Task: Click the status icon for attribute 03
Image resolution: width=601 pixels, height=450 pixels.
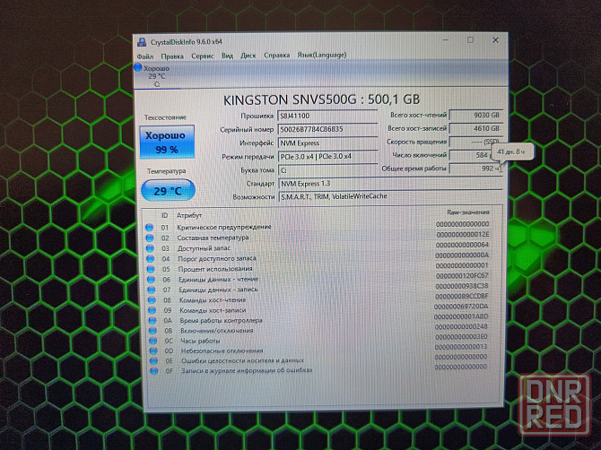Action: [x=151, y=248]
